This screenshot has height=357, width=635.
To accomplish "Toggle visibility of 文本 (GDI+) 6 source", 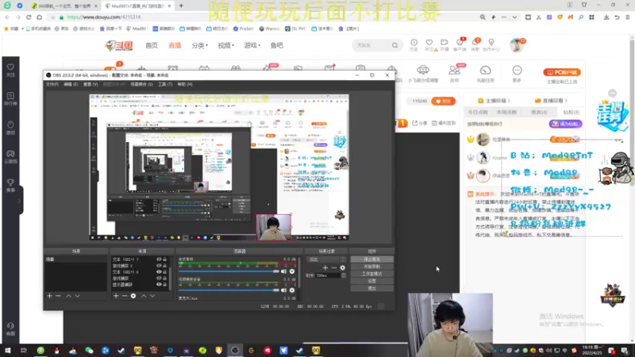I will pos(159,272).
